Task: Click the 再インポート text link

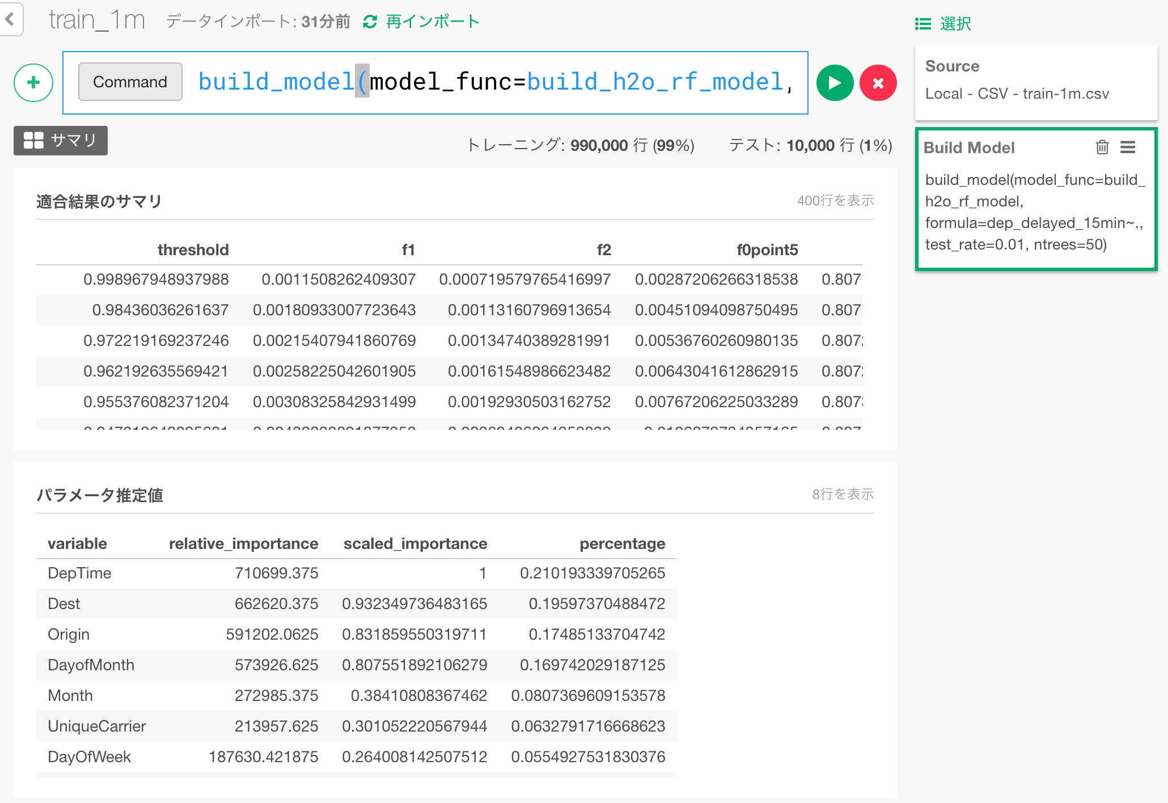Action: point(433,22)
